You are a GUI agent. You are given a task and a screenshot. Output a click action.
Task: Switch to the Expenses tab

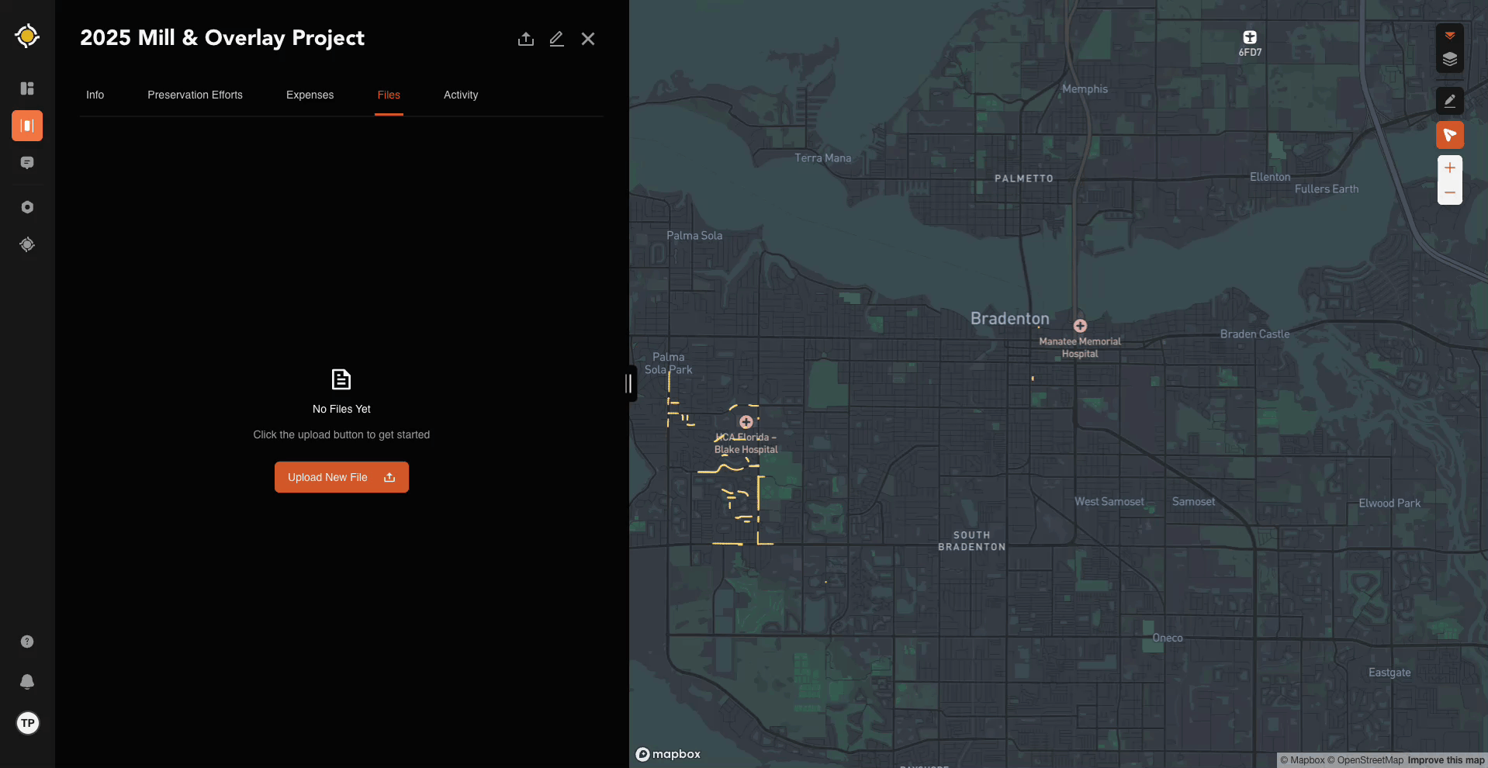point(310,95)
